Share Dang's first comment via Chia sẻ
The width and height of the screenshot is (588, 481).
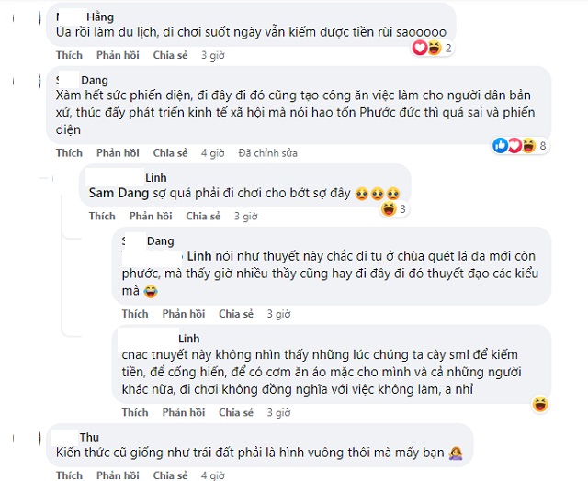pyautogui.click(x=170, y=152)
